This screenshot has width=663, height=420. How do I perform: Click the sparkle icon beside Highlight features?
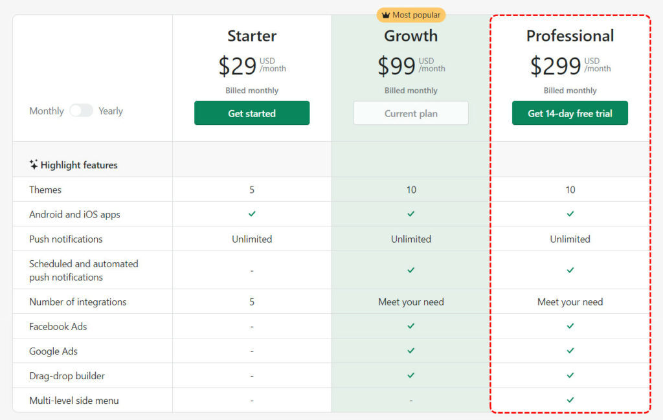(34, 164)
